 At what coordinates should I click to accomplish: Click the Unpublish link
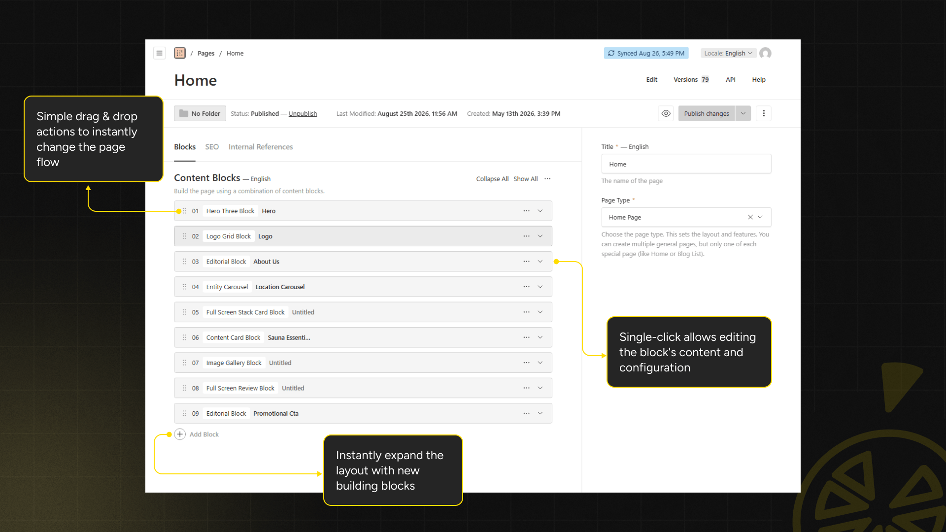303,113
